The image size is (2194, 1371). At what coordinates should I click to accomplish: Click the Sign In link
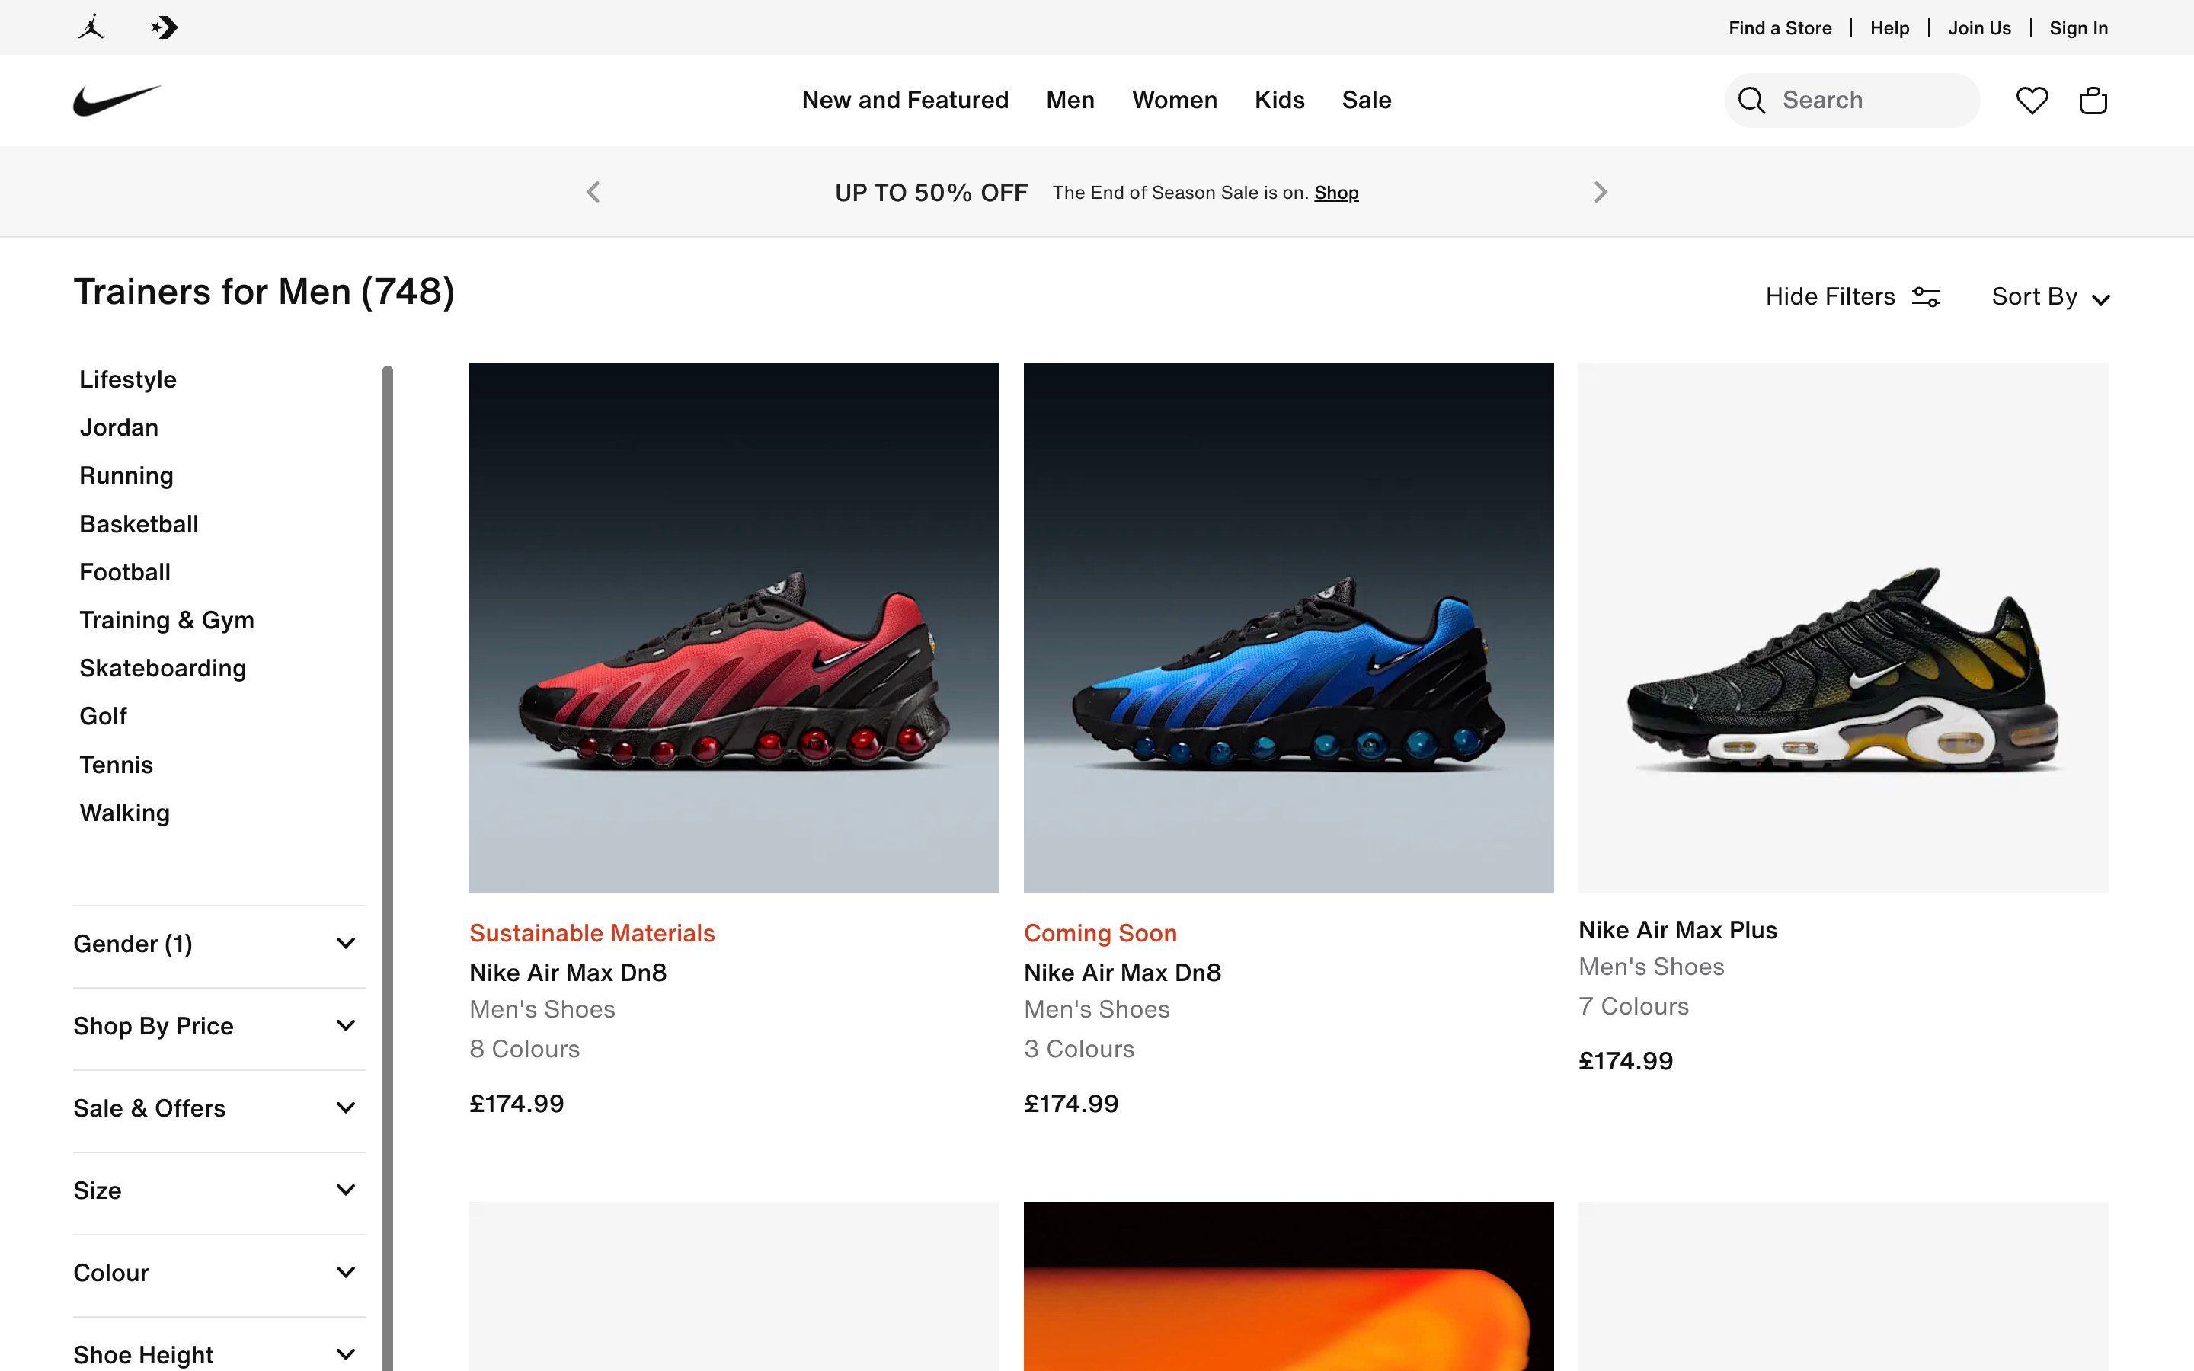point(2078,27)
